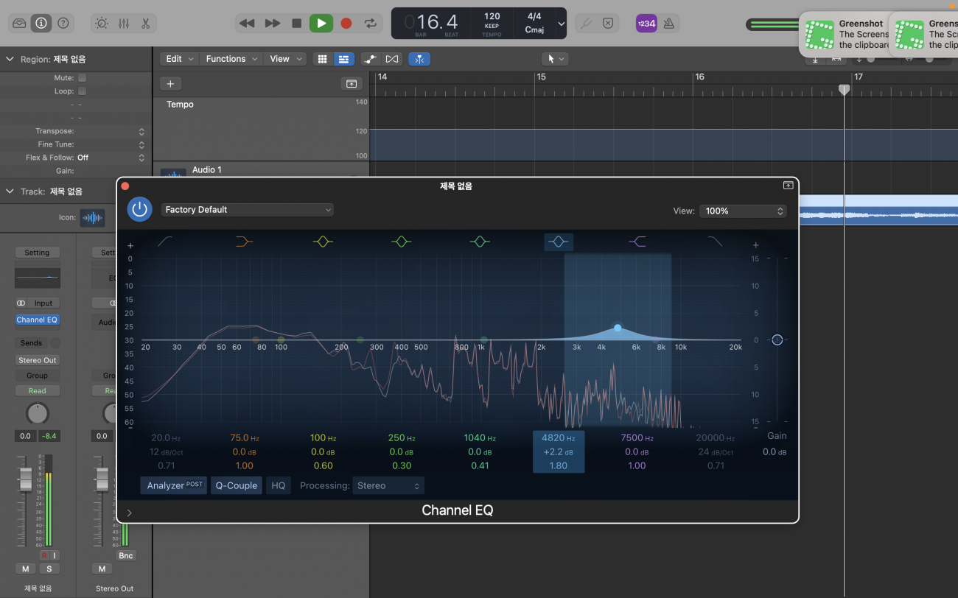Click the Rewind transport button
The image size is (958, 598).
(247, 23)
